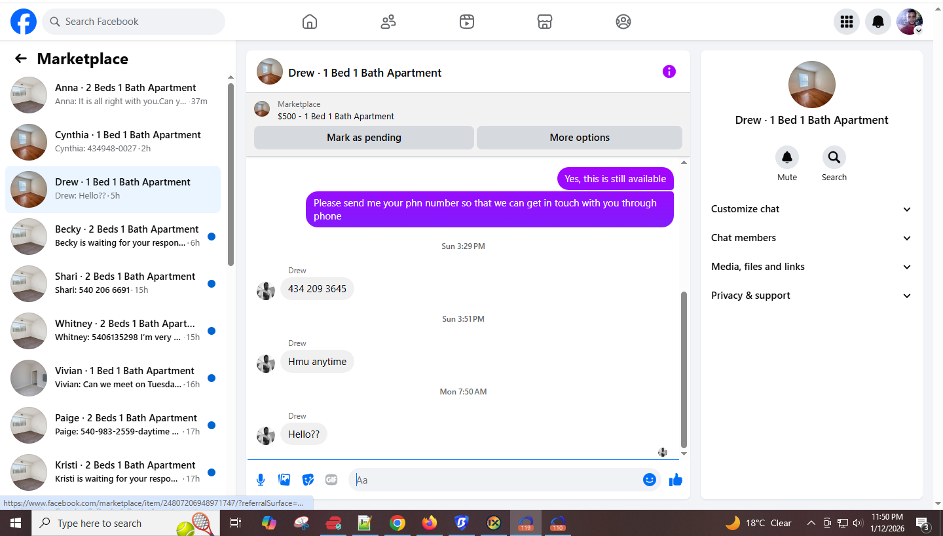The height and width of the screenshot is (536, 943).
Task: Search within conversation using magnifier icon
Action: point(834,157)
